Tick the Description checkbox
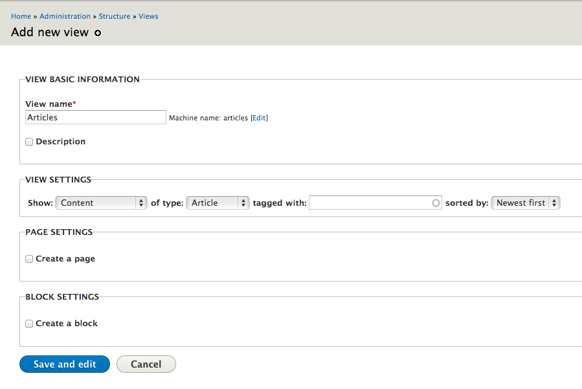 tap(29, 142)
